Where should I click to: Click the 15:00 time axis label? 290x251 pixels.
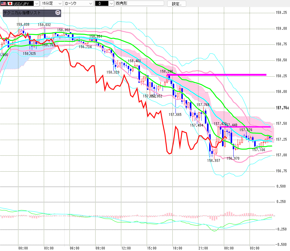[152, 248]
